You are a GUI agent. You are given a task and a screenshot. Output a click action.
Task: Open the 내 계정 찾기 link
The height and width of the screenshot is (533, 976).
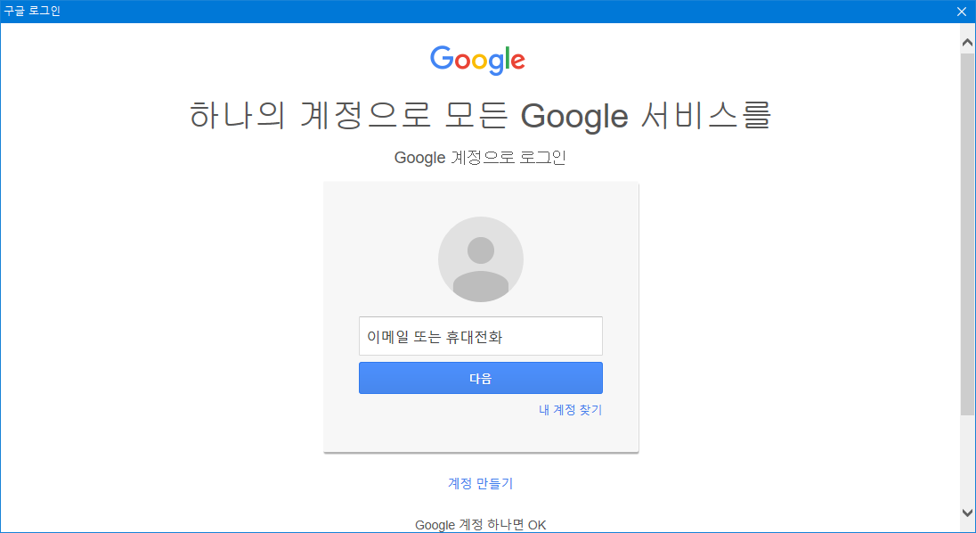570,410
